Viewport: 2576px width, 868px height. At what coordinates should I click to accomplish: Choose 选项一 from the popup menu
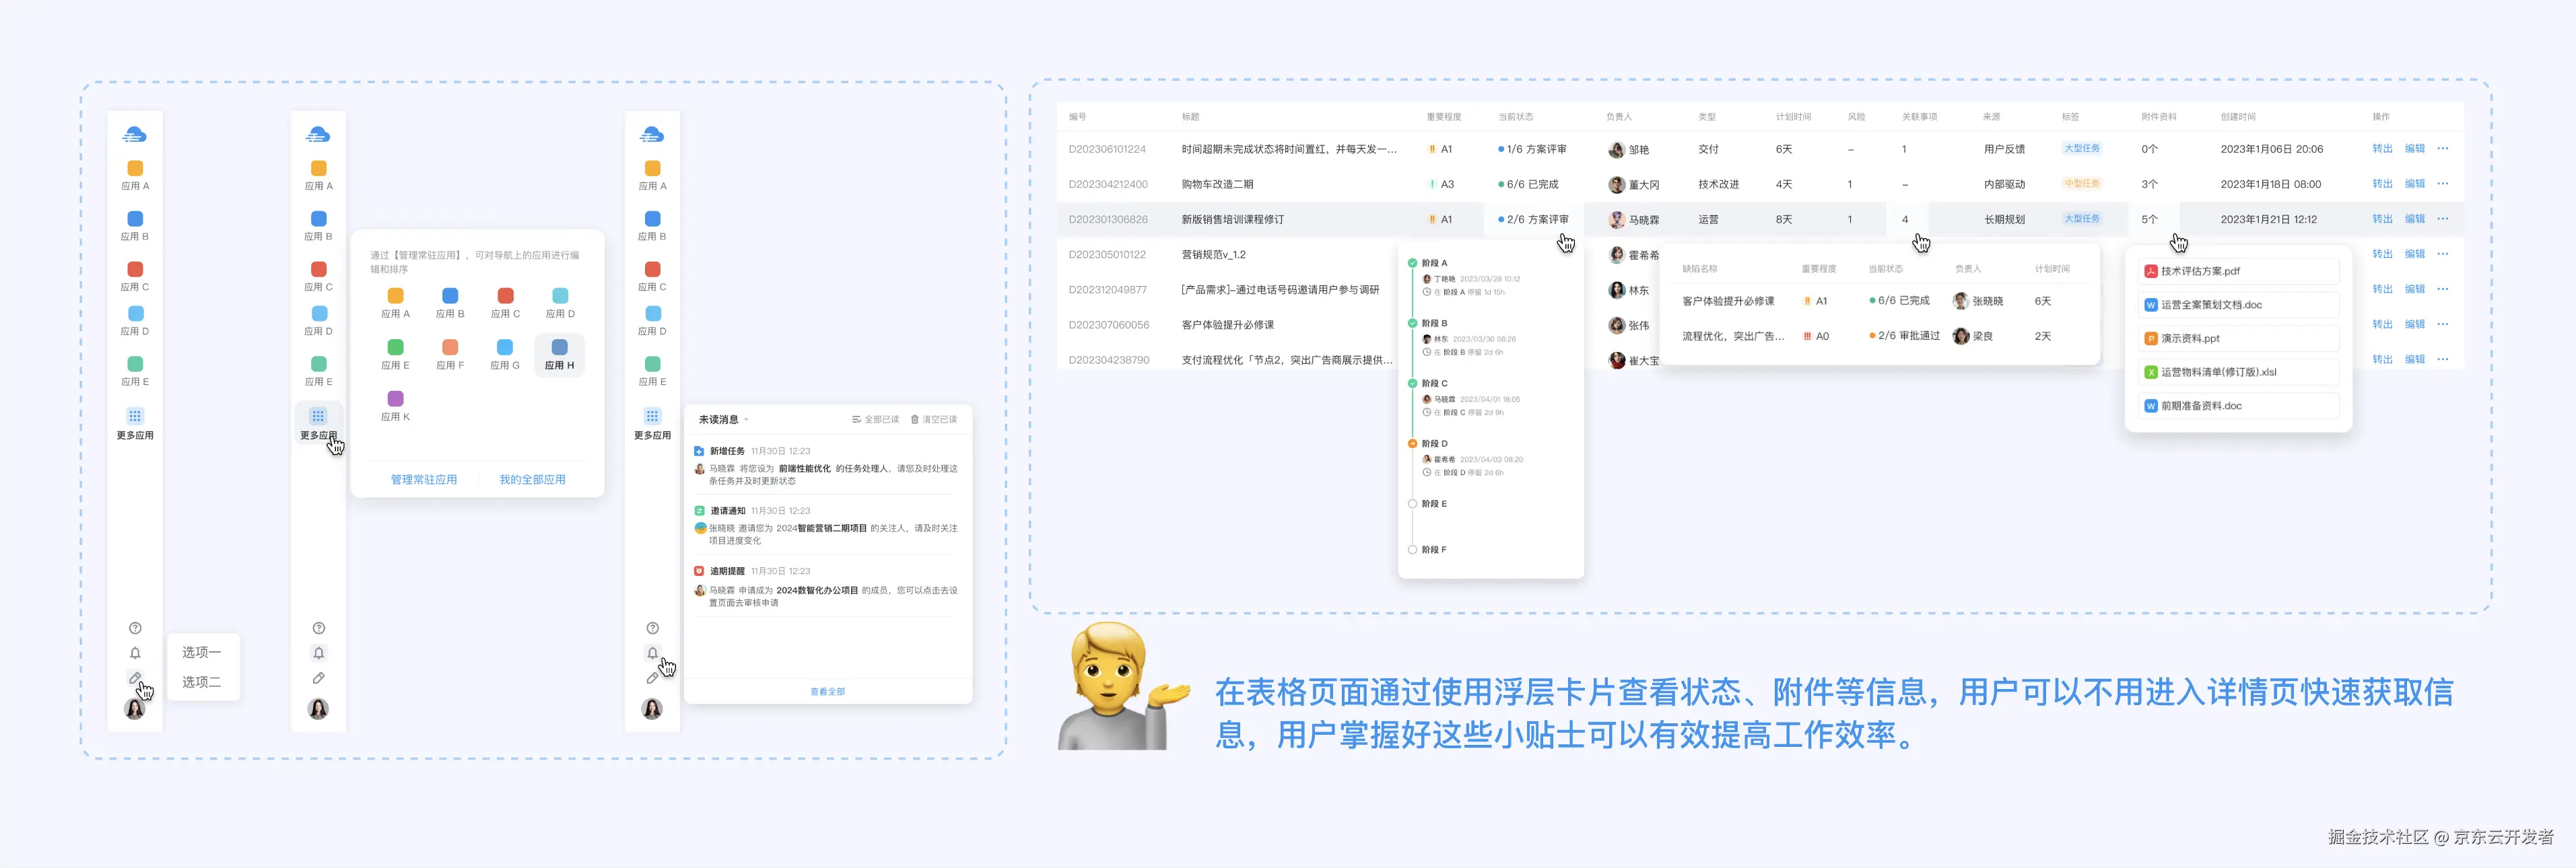(x=201, y=652)
